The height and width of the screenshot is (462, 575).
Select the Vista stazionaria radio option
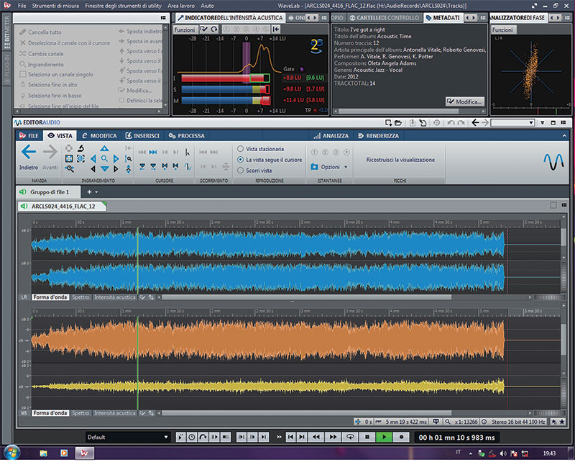click(240, 149)
